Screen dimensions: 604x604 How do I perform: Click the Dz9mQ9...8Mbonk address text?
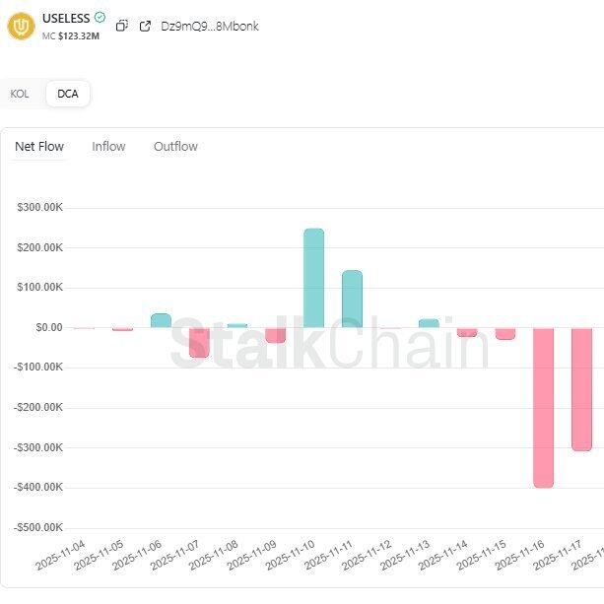point(209,26)
